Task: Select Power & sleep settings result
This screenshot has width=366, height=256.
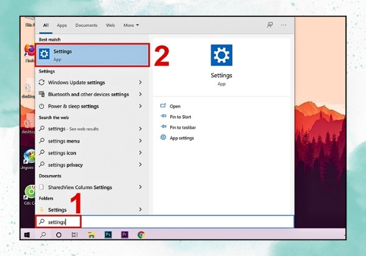Action: point(92,106)
